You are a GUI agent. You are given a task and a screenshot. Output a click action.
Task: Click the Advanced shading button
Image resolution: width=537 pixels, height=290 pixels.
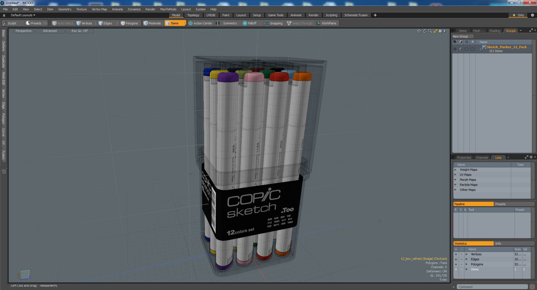[50, 31]
